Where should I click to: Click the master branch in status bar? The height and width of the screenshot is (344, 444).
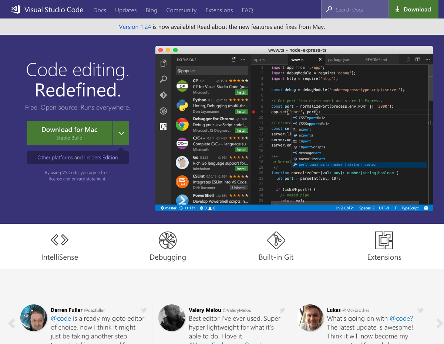click(x=168, y=208)
